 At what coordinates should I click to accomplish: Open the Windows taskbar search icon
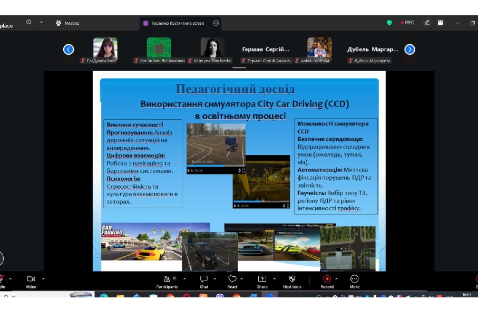coord(6,296)
